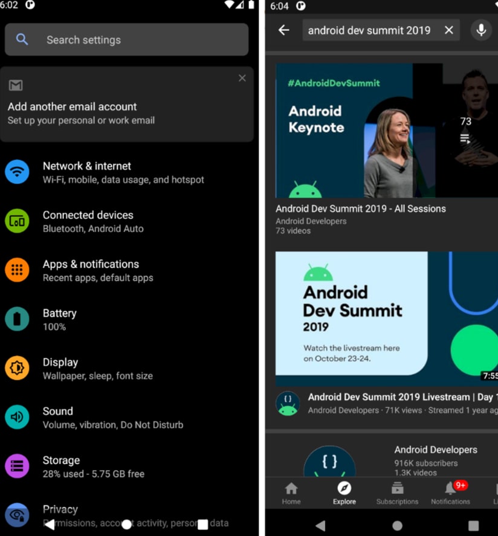Open Add another email account suggestion
Viewport: 498px width, 536px height.
tap(126, 105)
